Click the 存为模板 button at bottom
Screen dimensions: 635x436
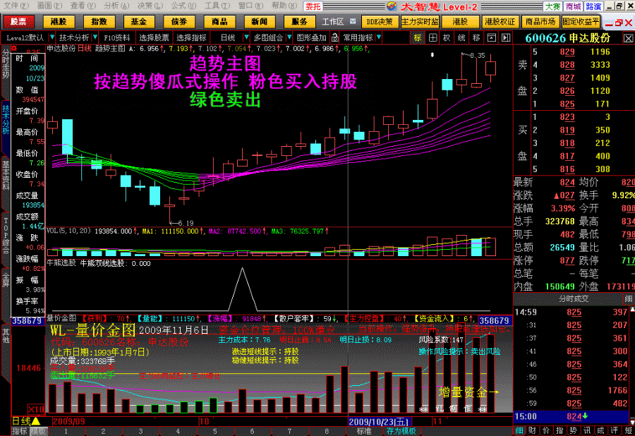click(x=401, y=431)
